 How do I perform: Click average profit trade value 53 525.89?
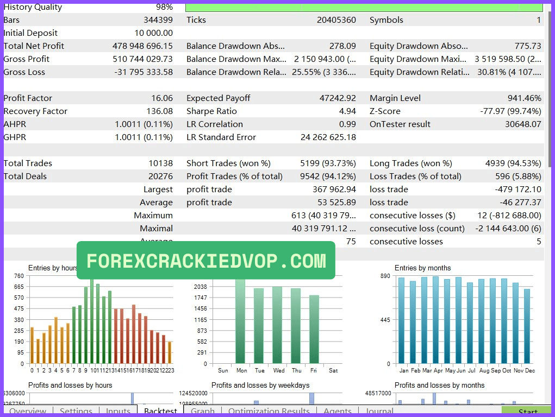336,203
